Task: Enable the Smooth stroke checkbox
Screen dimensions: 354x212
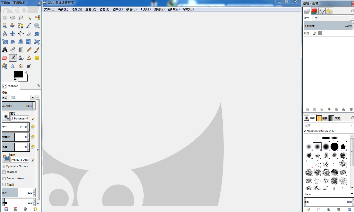Action: pos(4,179)
